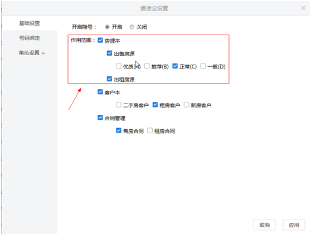This screenshot has width=311, height=235.
Task: Check the 租房合同 checkbox
Action: point(150,130)
